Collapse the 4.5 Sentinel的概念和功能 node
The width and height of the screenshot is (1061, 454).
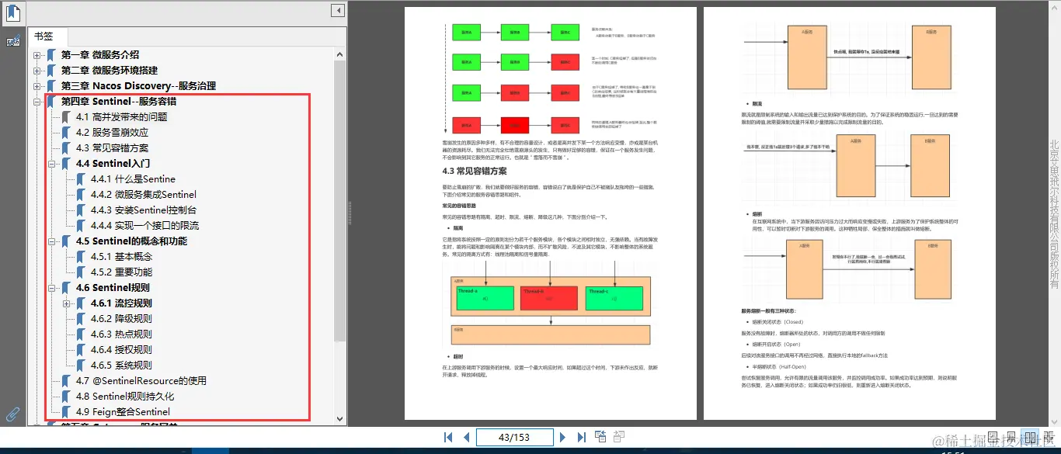52,241
